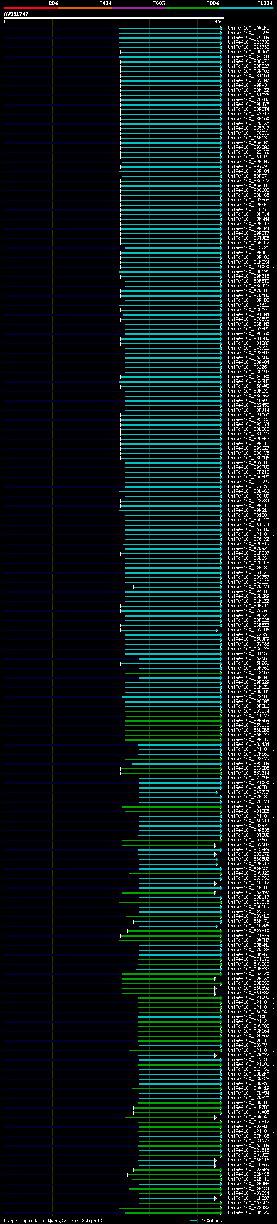Select label UniRef100_B8ABA1
Screen dimensions: 277x1224
point(248,678)
